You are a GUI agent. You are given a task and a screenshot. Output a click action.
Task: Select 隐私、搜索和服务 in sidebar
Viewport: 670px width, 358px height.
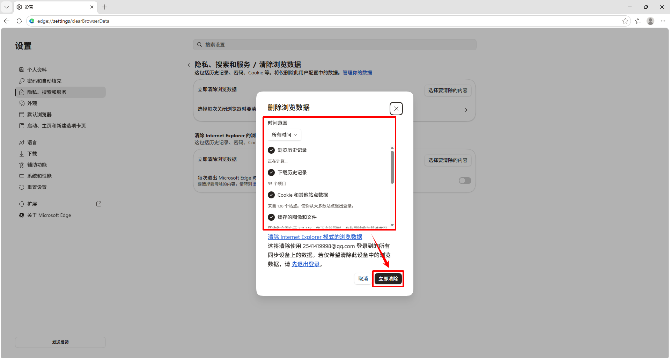(x=60, y=92)
